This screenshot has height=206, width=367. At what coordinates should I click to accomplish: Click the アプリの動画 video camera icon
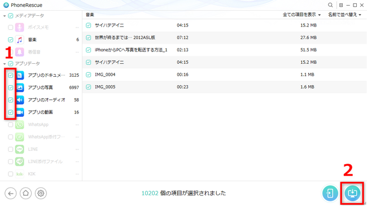[20, 112]
